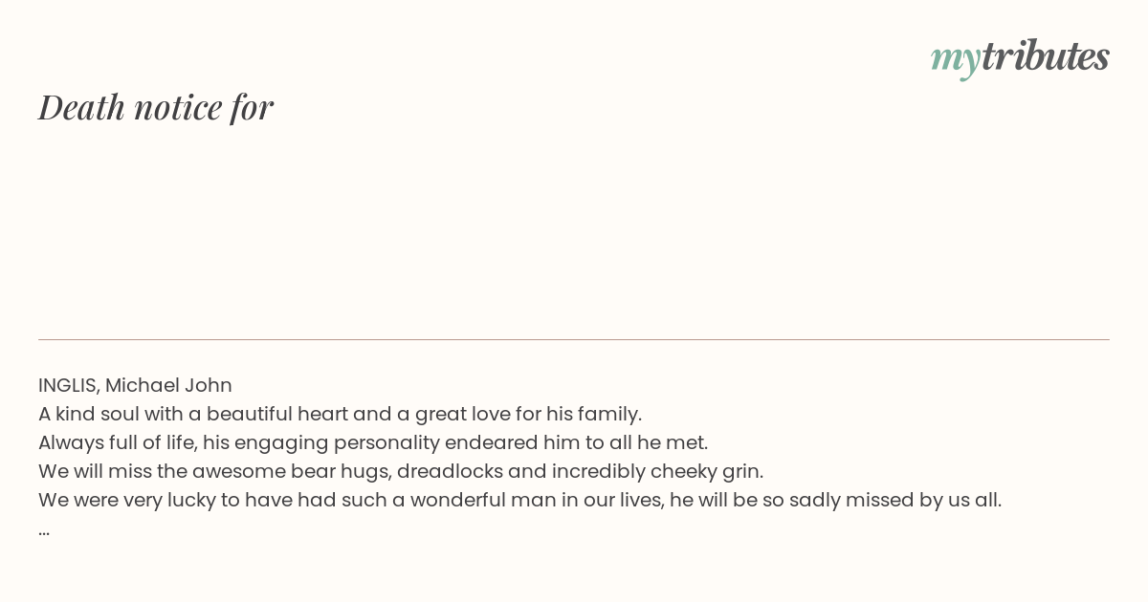Click the mytributes logo
Image resolution: width=1148 pixels, height=602 pixels.
pos(1020,57)
